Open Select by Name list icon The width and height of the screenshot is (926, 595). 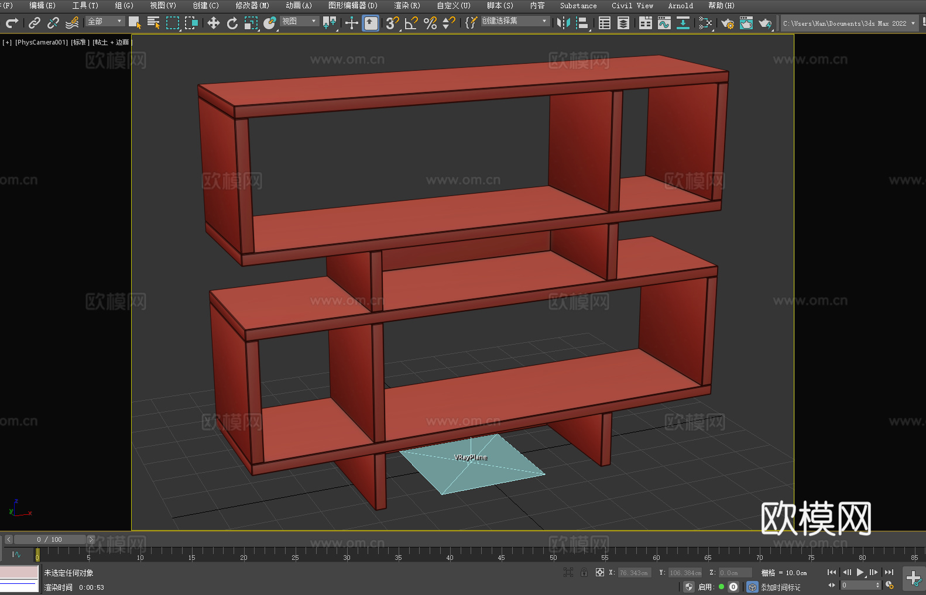[x=153, y=23]
